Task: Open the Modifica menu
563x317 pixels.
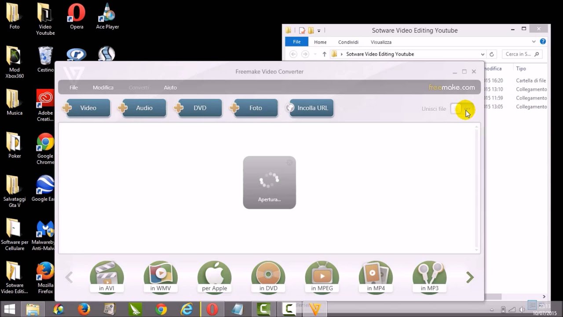Action: (x=103, y=88)
